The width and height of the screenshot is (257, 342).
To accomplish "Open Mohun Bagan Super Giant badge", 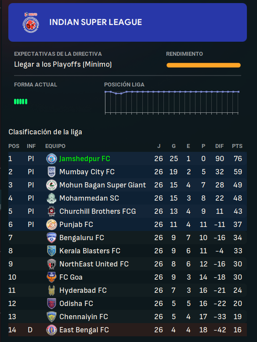I will coord(51,185).
